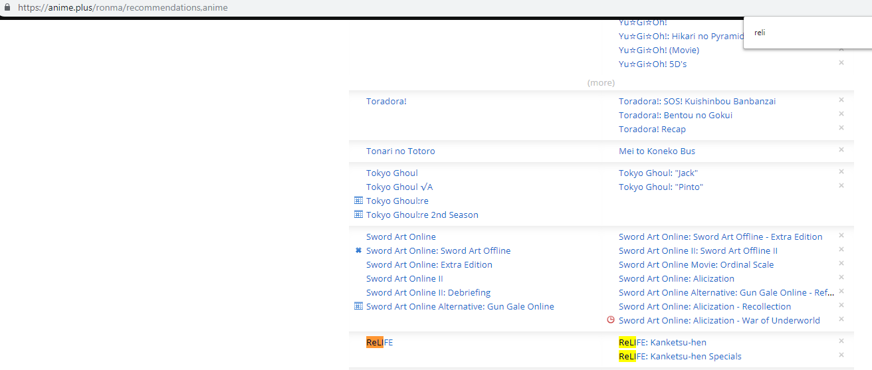The height and width of the screenshot is (370, 872).
Task: Click the padlock icon in the address bar
Action: (x=8, y=8)
